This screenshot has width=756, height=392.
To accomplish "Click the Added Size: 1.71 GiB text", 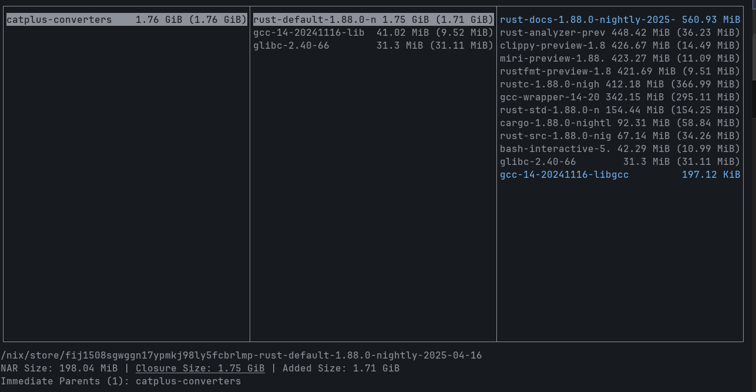I will (x=341, y=369).
